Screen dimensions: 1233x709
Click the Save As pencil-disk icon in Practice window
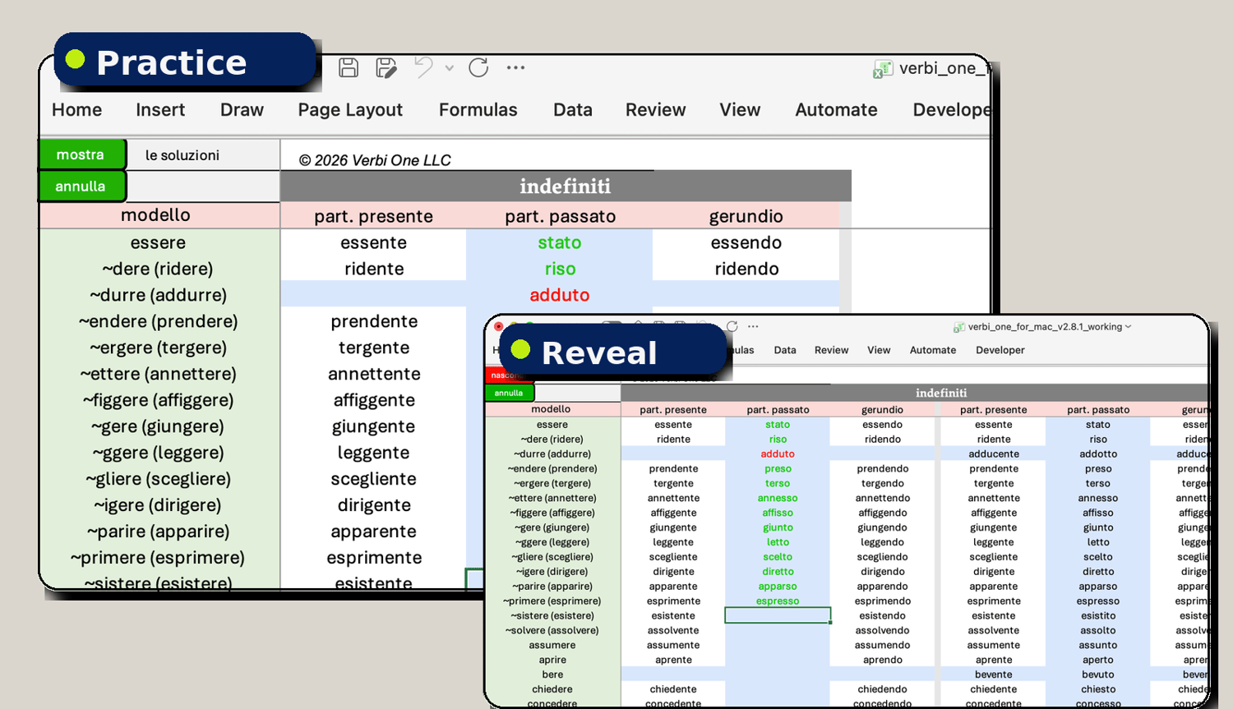click(x=386, y=67)
